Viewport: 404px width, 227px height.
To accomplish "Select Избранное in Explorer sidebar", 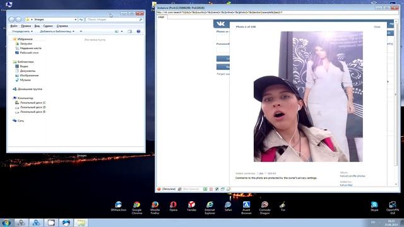I will (x=25, y=39).
